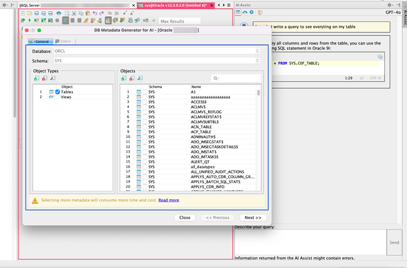Viewport: 407px width, 268px height.
Task: Click the warning icon in dialog notice
Action: click(x=35, y=200)
